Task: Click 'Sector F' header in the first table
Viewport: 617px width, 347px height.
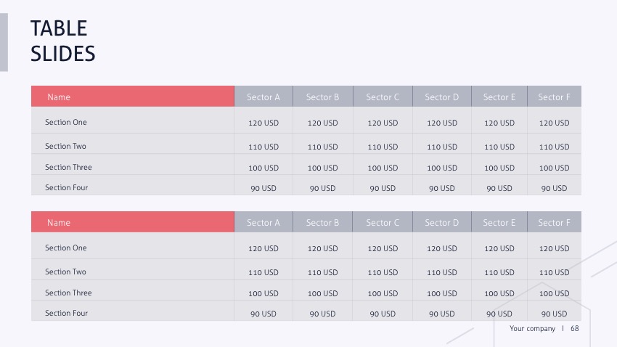Action: [x=554, y=97]
